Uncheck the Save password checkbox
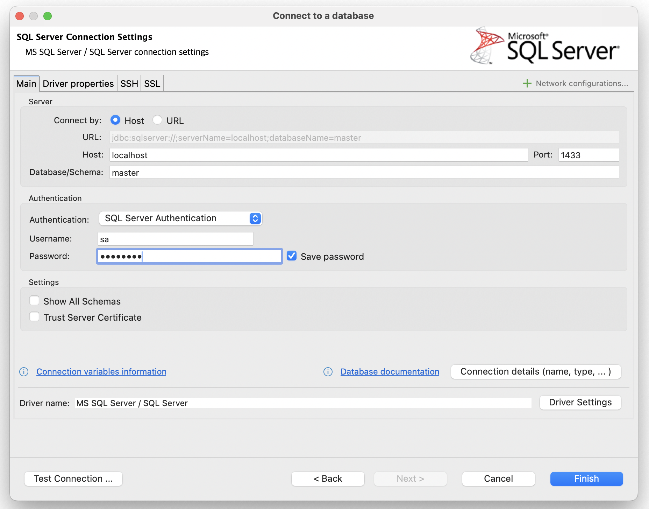Viewport: 649px width, 509px height. [x=292, y=256]
